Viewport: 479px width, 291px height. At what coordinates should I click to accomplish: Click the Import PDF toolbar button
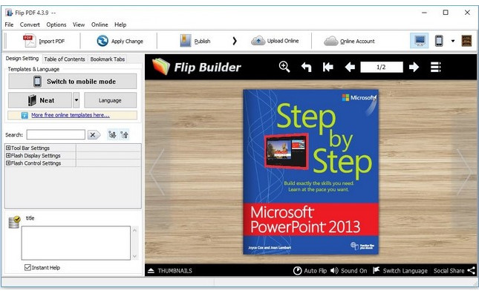point(44,41)
